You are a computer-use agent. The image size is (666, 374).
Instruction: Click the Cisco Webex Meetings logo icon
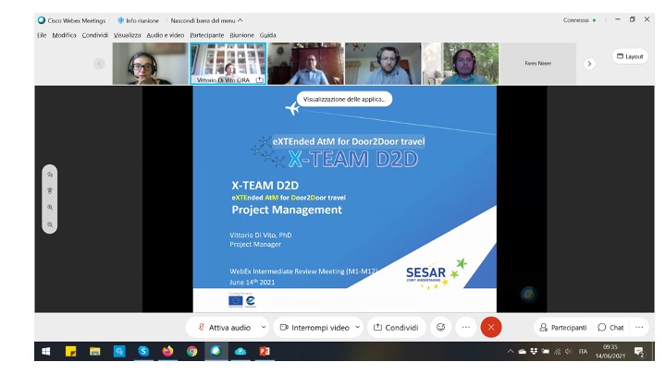42,20
